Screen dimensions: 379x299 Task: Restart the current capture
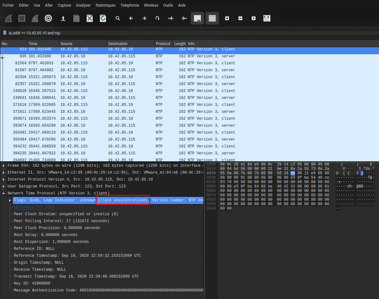point(35,18)
